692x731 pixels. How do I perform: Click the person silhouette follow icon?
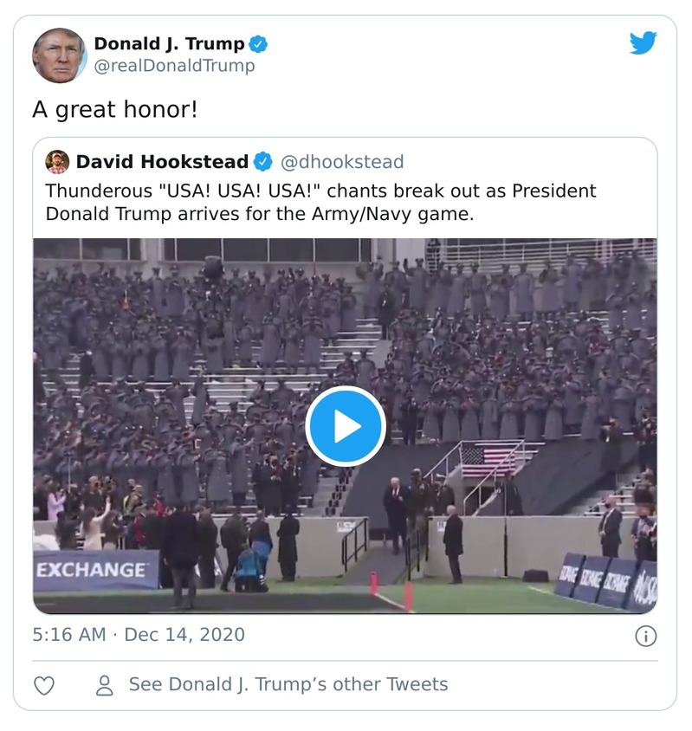point(103,683)
